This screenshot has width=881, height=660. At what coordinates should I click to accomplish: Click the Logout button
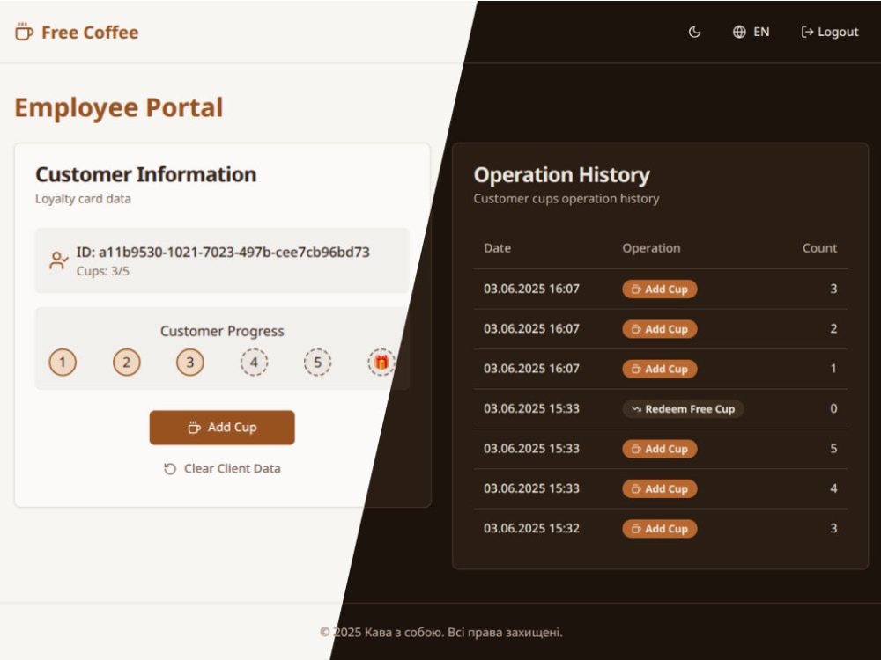[830, 32]
